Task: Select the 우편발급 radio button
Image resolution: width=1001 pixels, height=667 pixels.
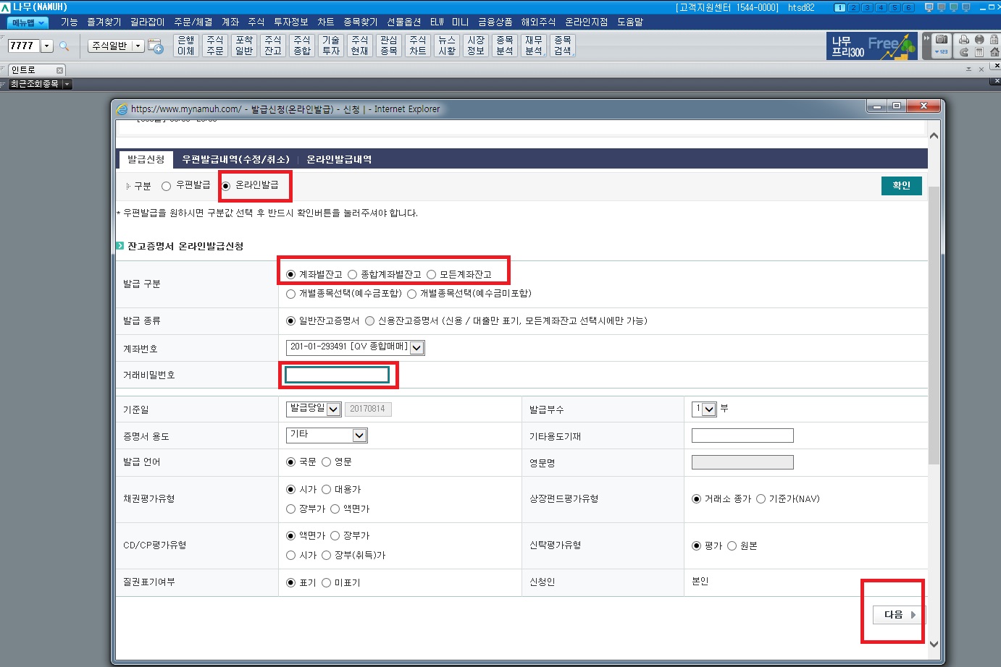Action: [x=166, y=186]
